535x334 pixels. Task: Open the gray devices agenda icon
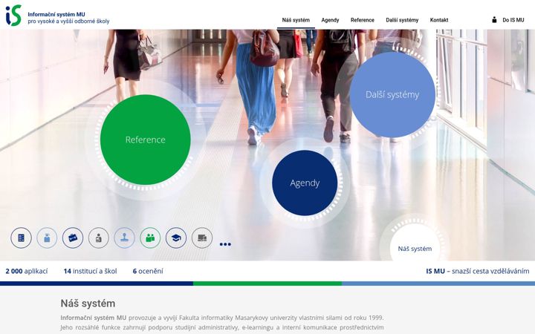point(202,238)
